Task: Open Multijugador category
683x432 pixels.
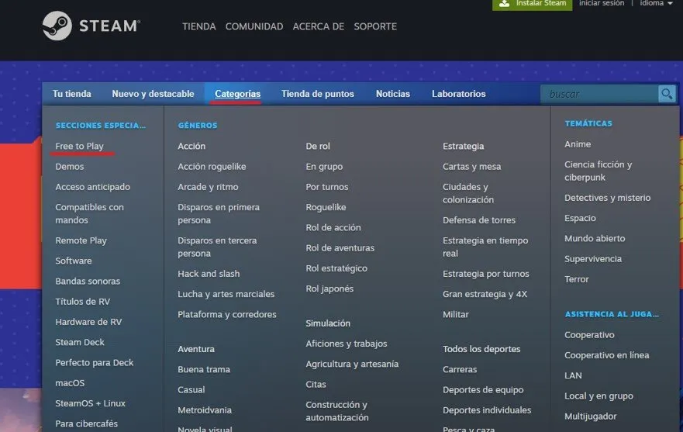Action: (591, 416)
